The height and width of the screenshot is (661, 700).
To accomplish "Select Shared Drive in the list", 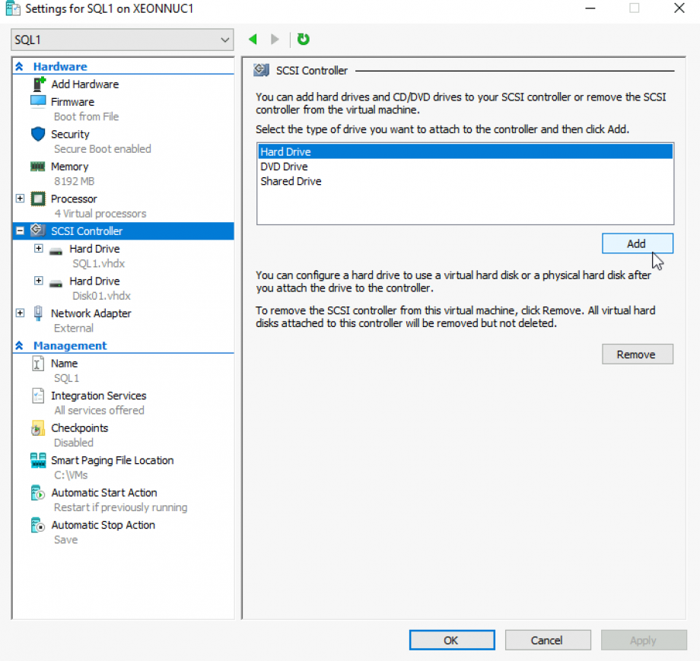I will [x=291, y=182].
